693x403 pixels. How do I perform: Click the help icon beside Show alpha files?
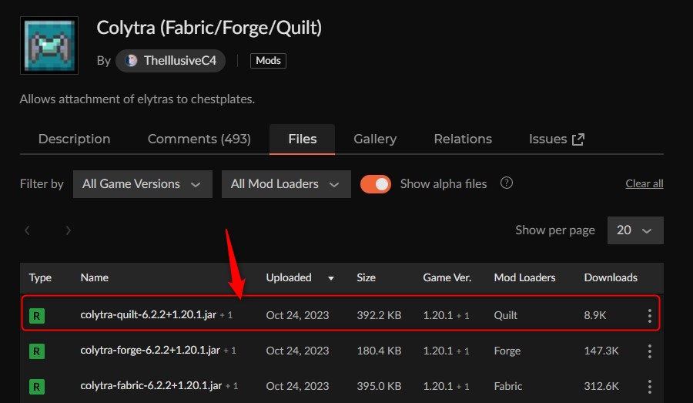click(x=507, y=183)
